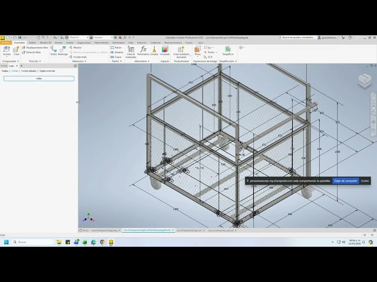Click Ocultar on sharing notification
The width and height of the screenshot is (377, 282).
pos(365,181)
